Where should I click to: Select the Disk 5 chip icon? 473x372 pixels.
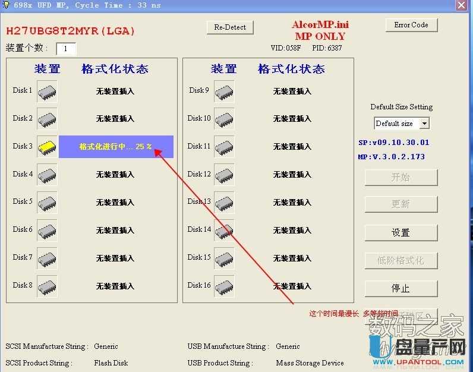[x=47, y=203]
